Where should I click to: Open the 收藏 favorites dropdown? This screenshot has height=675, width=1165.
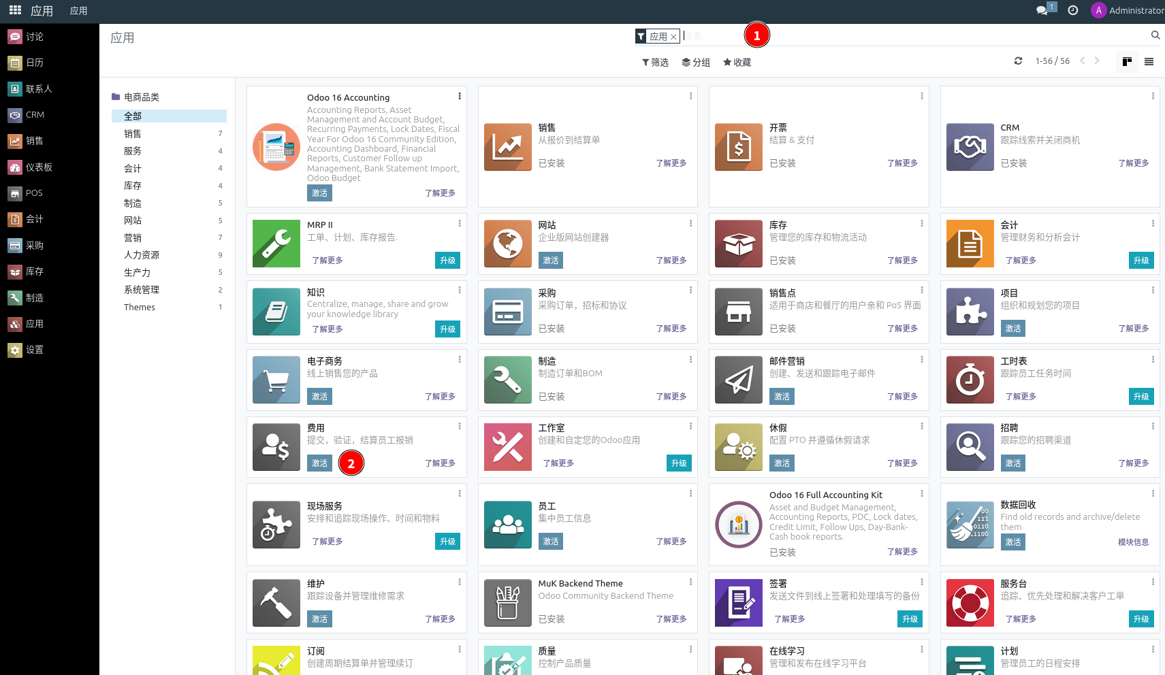(737, 63)
